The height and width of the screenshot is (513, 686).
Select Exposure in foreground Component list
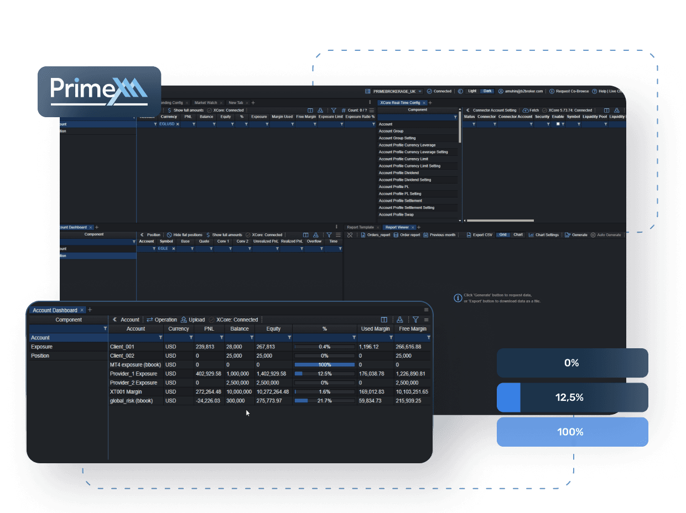tap(68, 347)
